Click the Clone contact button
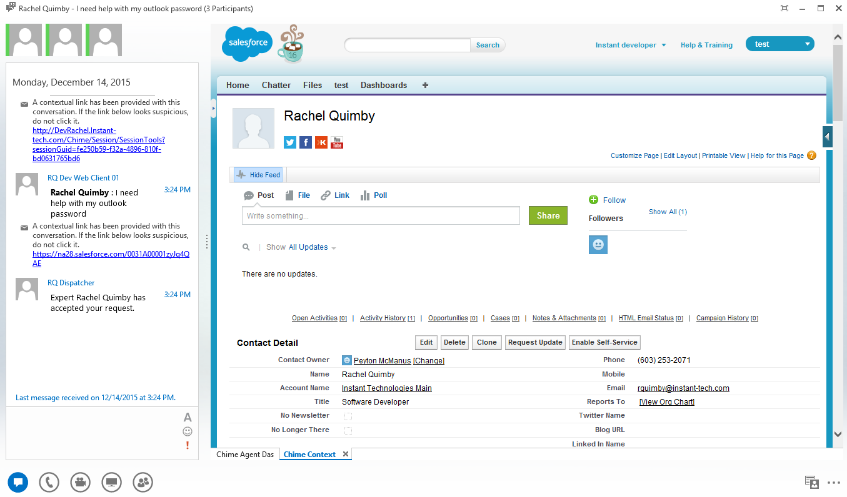The image size is (847, 497). click(487, 342)
